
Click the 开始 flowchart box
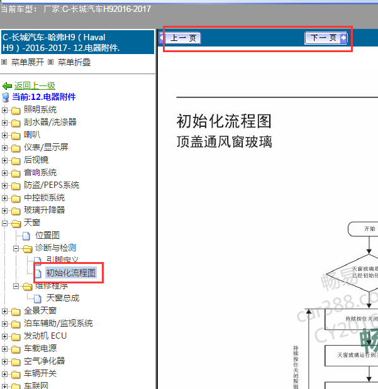(x=364, y=229)
